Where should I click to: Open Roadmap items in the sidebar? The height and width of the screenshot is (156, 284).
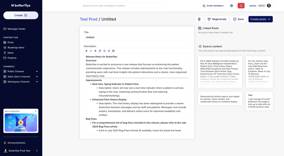pos(16,48)
